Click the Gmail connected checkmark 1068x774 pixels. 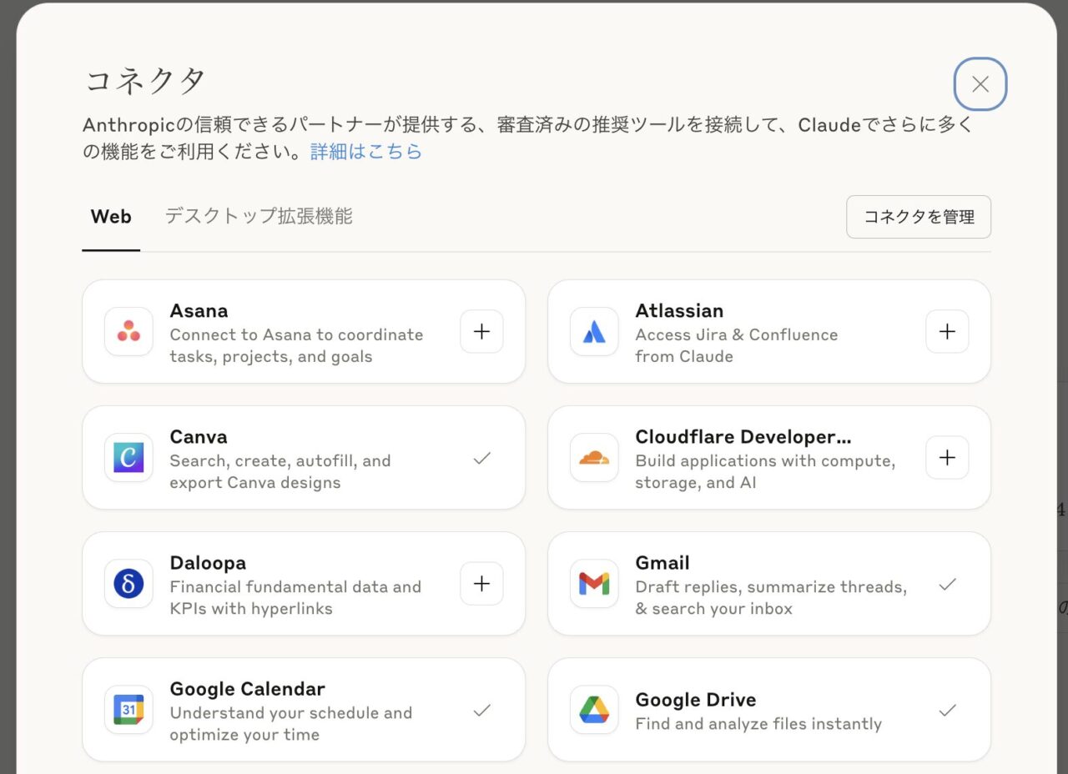pos(947,585)
